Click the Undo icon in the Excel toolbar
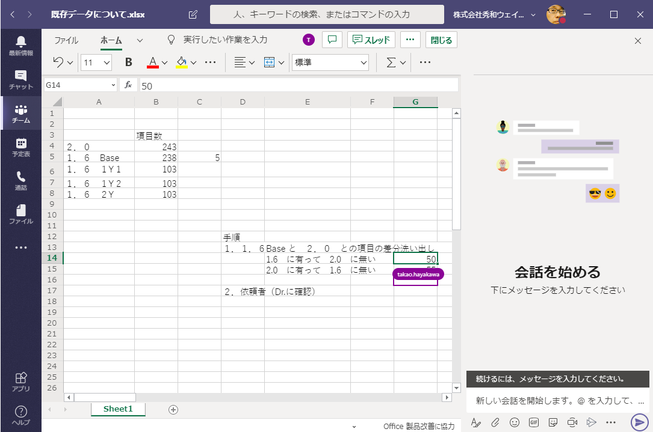Viewport: 653px width, 432px height. coord(57,62)
